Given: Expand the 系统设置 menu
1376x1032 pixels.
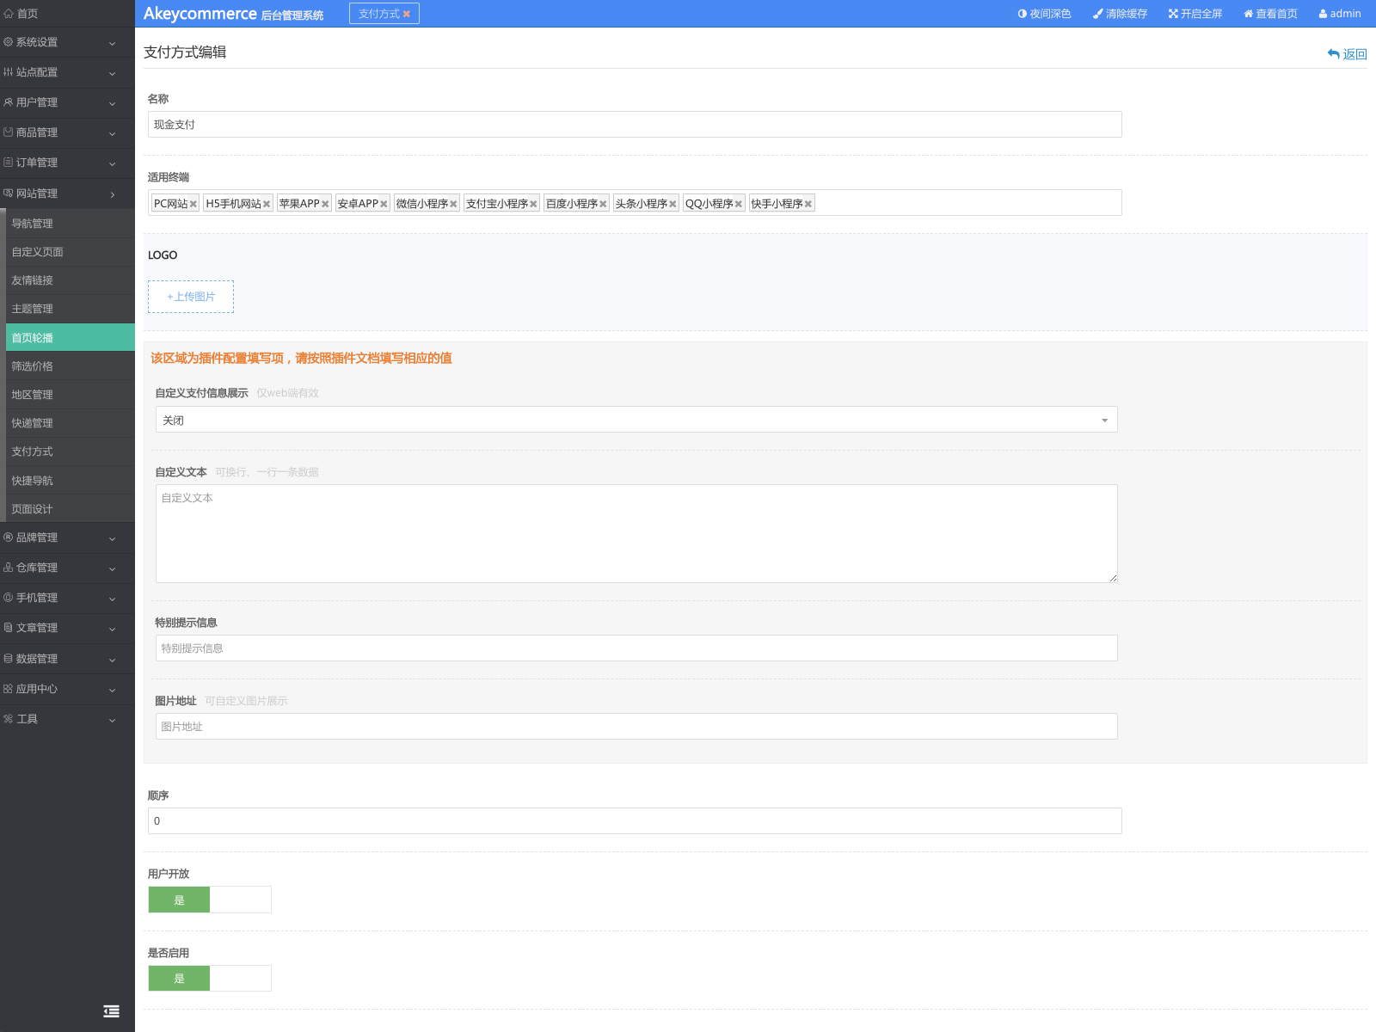Looking at the screenshot, I should [112, 43].
